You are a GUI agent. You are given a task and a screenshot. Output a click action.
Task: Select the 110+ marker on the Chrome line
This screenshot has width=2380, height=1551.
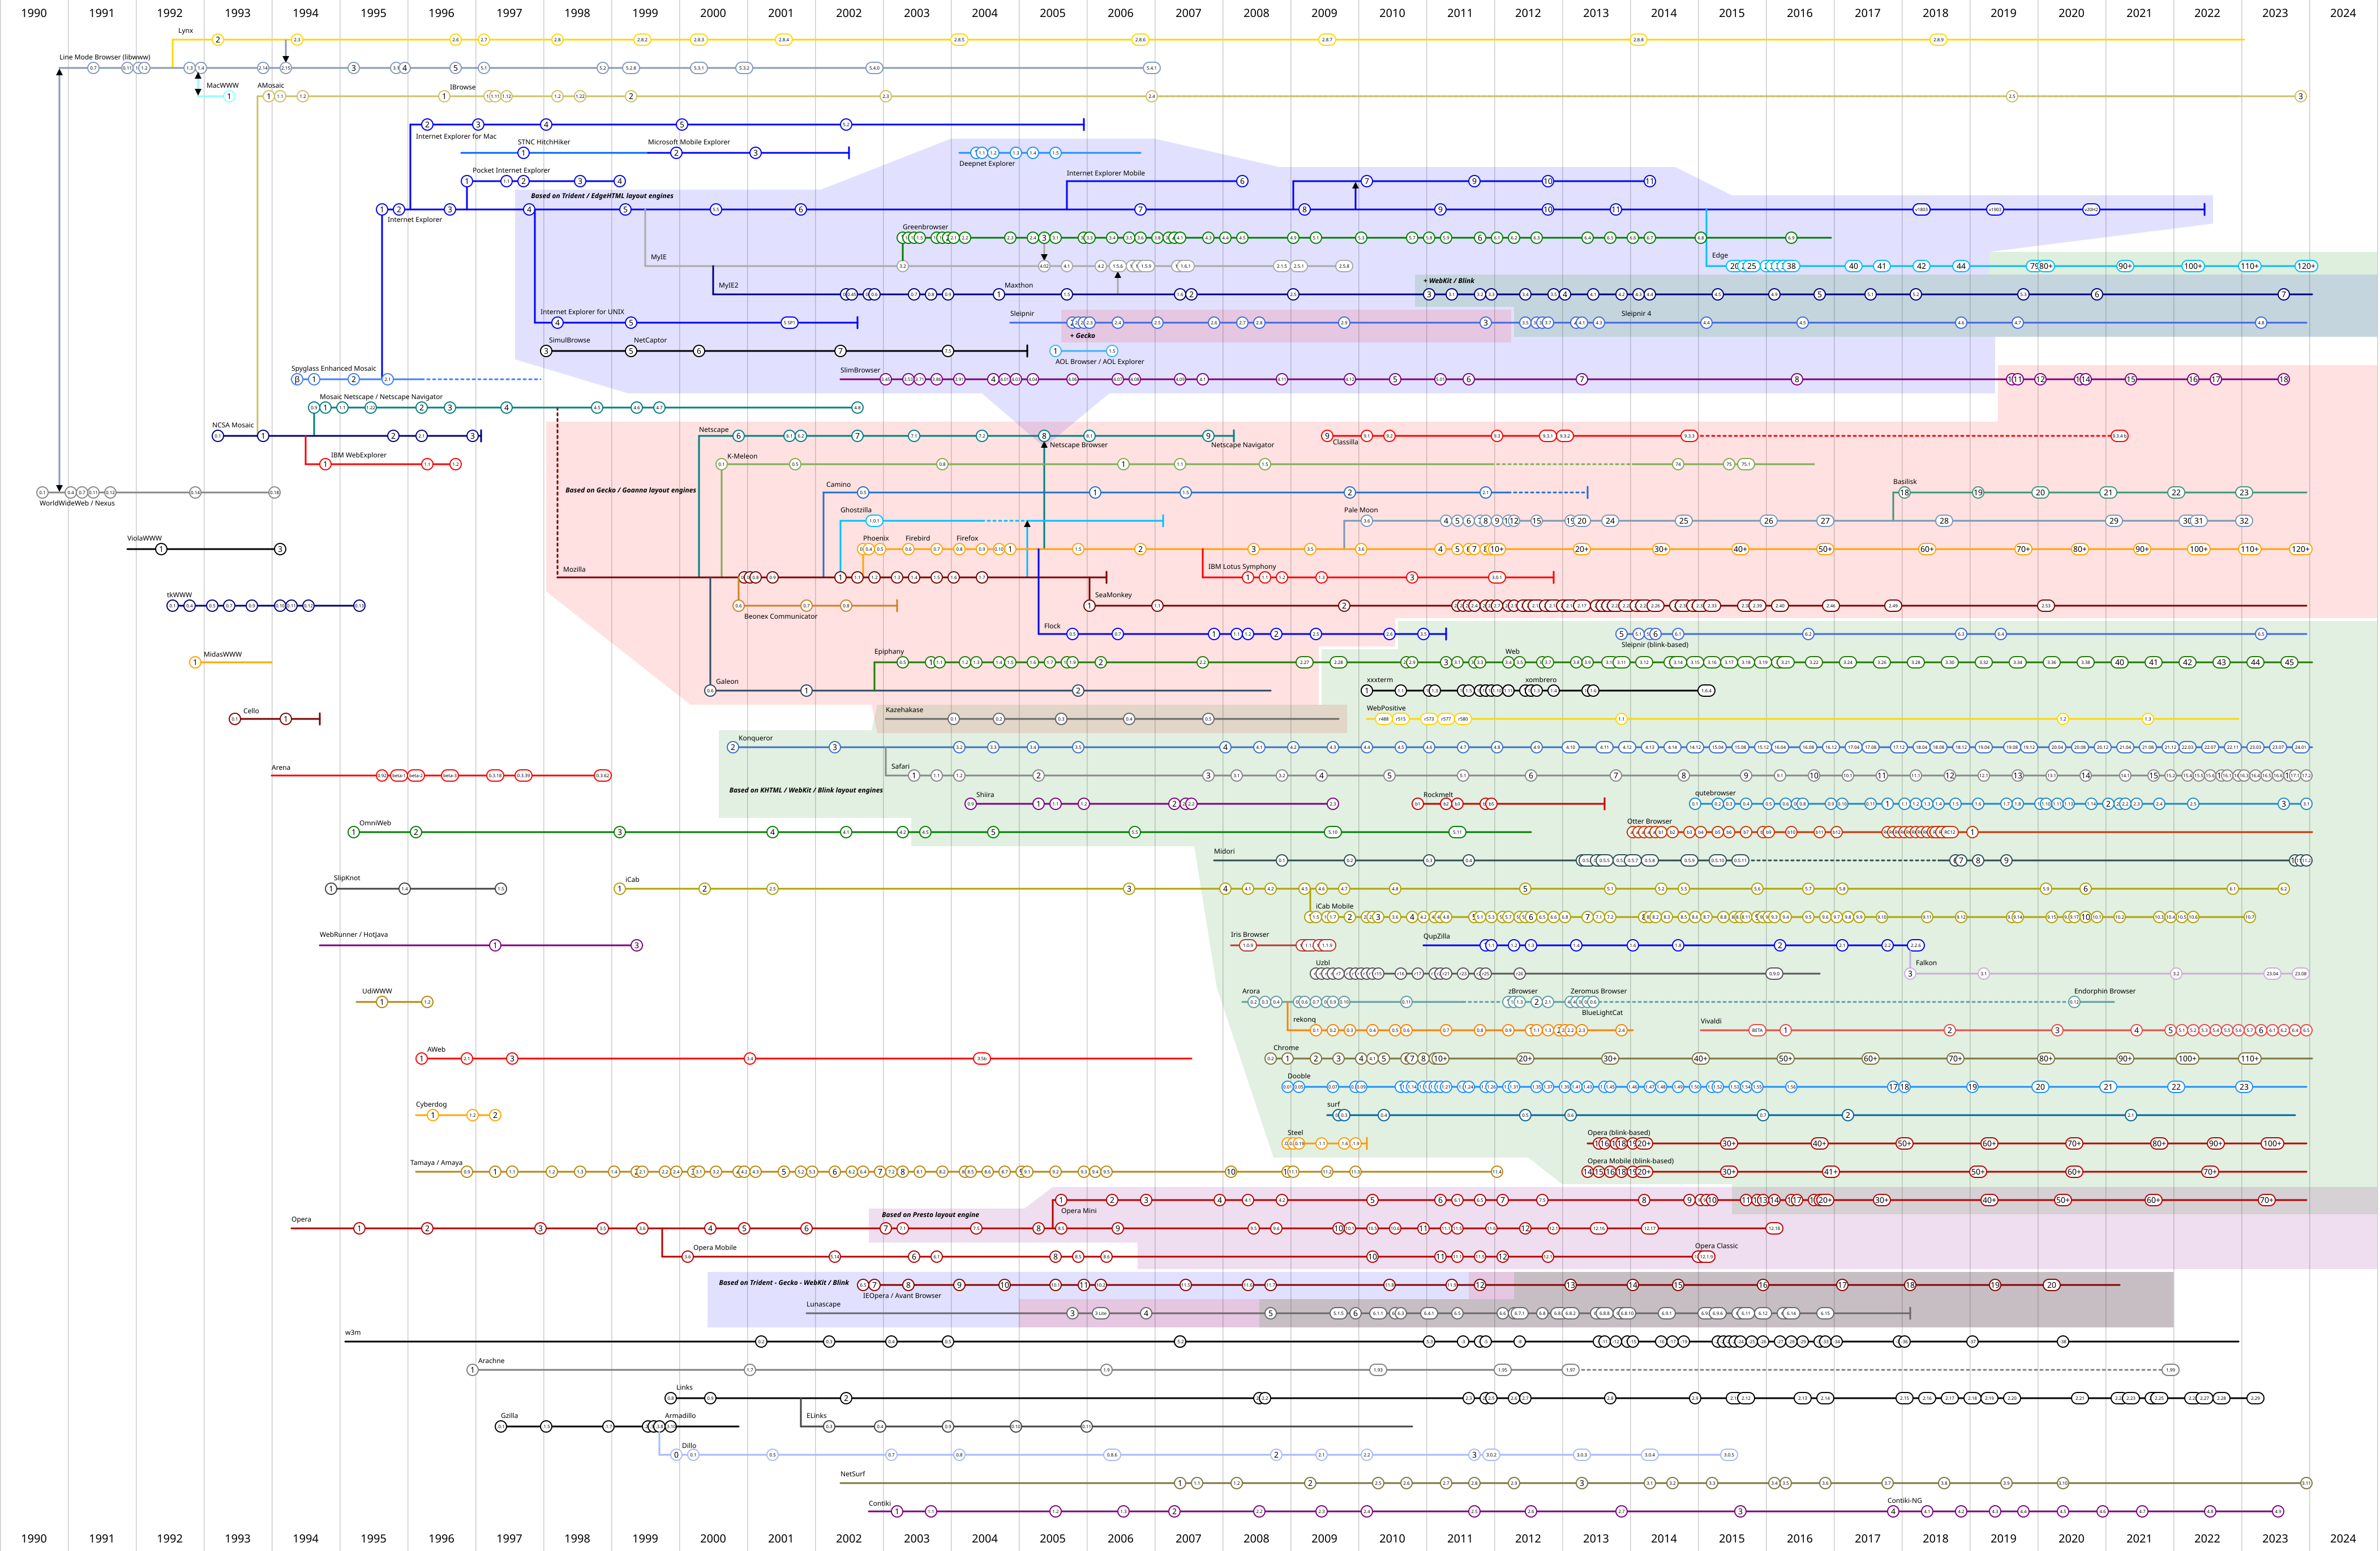[2249, 1058]
